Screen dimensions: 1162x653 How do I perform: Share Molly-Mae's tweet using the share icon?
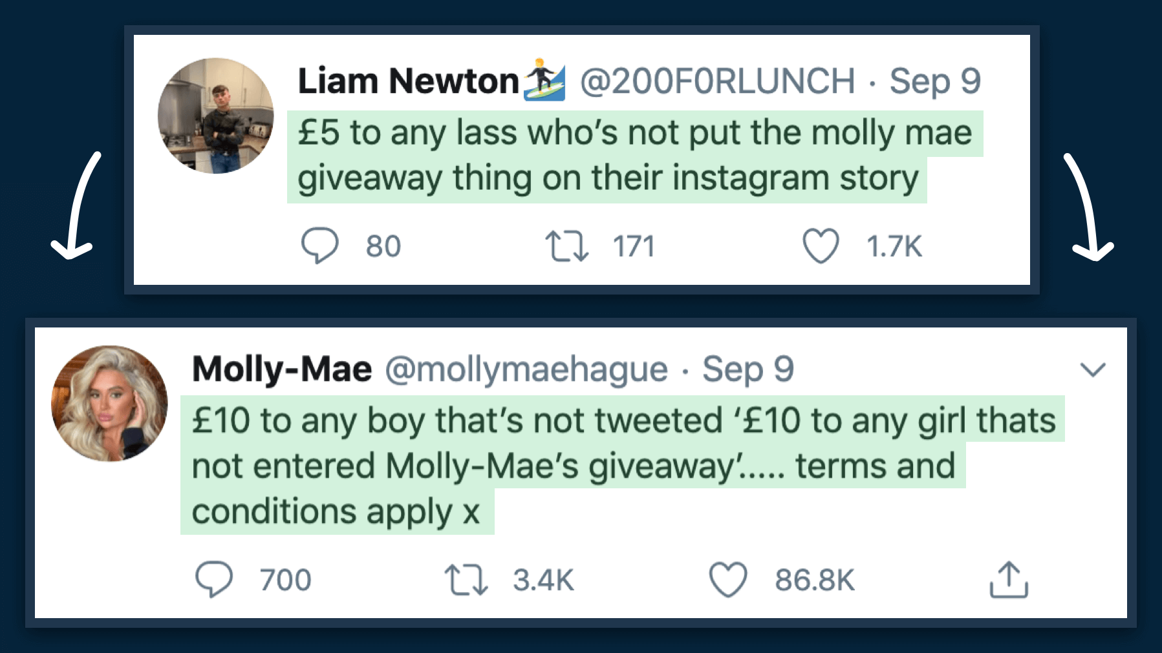[x=1008, y=579]
